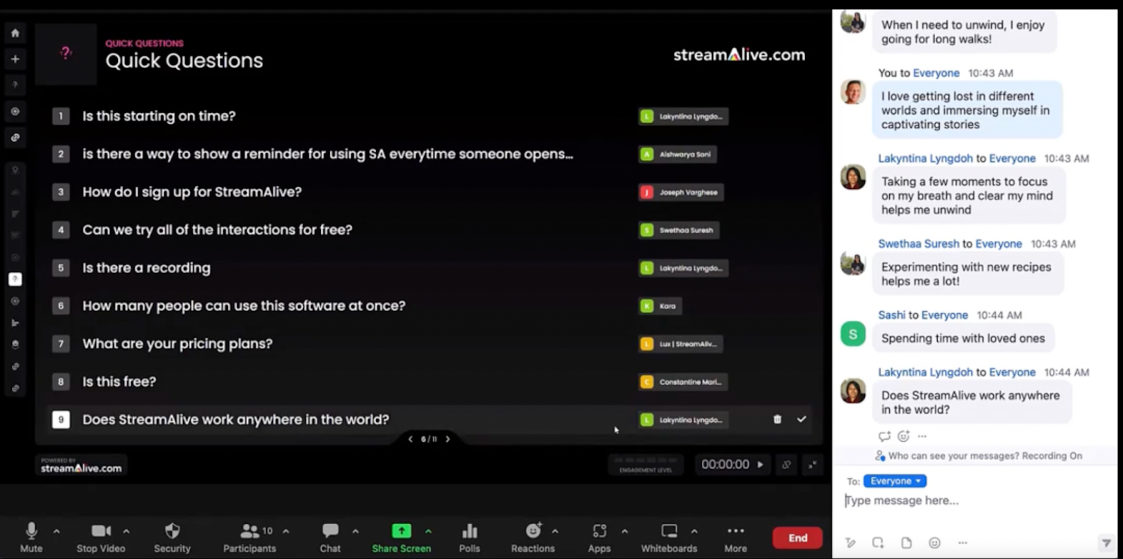Delete question 9 with trash icon
1123x559 pixels.
click(x=777, y=419)
